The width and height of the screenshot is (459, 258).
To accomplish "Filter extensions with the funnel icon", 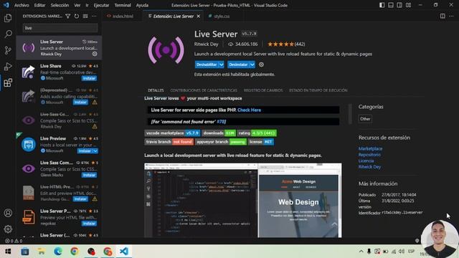I will pos(68,16).
